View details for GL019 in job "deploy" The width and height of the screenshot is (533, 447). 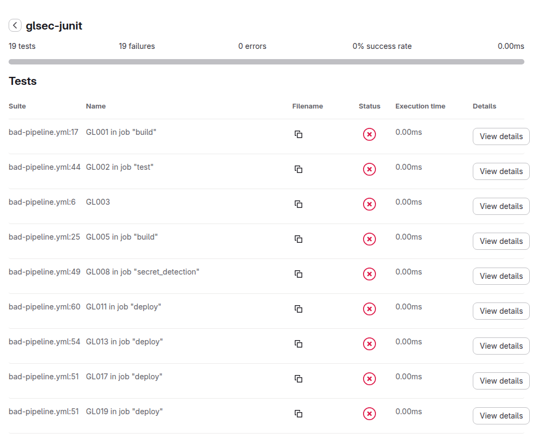501,416
